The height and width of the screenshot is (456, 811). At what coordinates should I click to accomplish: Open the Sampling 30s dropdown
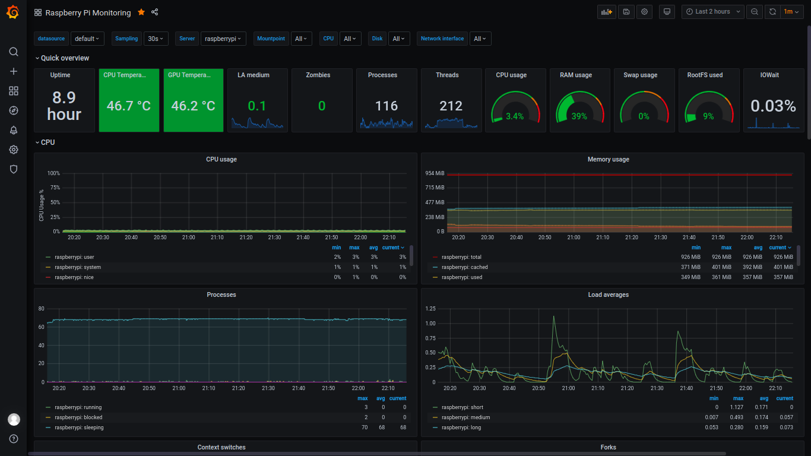(156, 39)
